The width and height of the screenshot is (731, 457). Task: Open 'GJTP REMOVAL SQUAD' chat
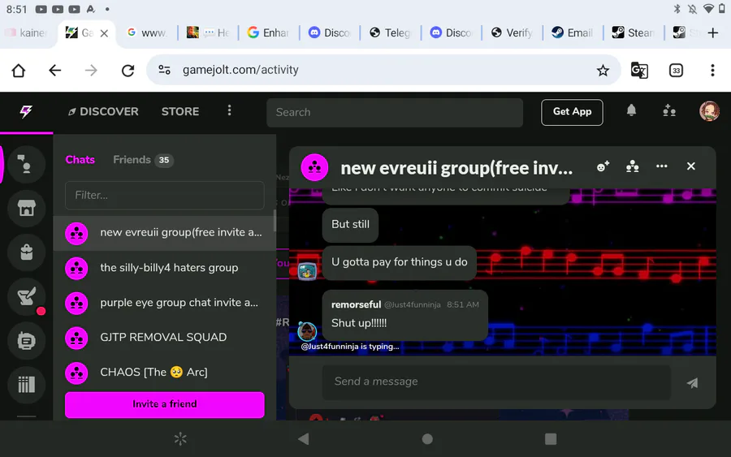[x=165, y=338]
